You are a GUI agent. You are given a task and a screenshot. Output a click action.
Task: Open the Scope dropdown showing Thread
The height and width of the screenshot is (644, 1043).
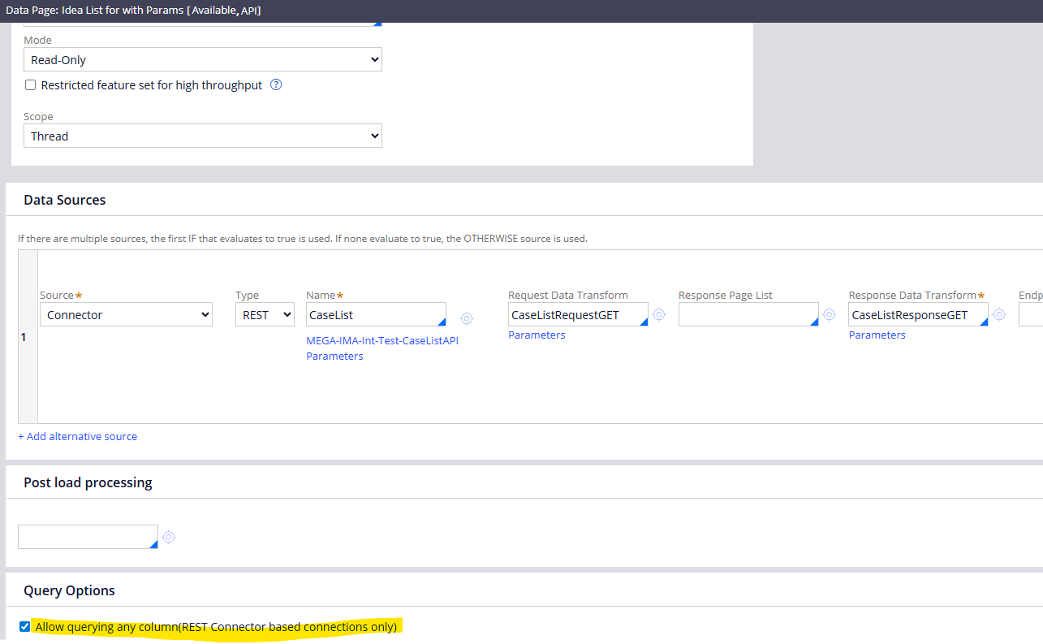click(x=203, y=136)
